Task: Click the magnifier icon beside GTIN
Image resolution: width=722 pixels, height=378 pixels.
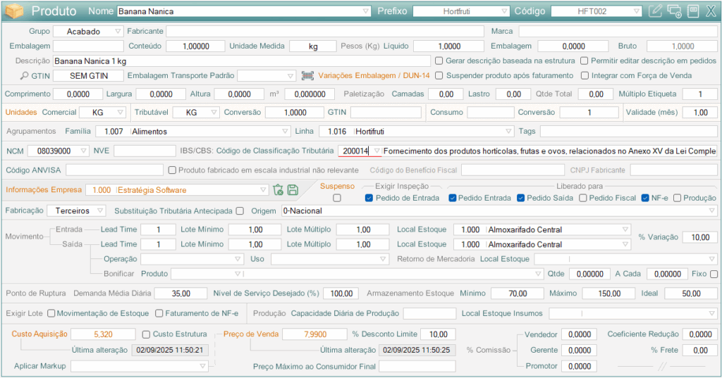Action: click(24, 76)
